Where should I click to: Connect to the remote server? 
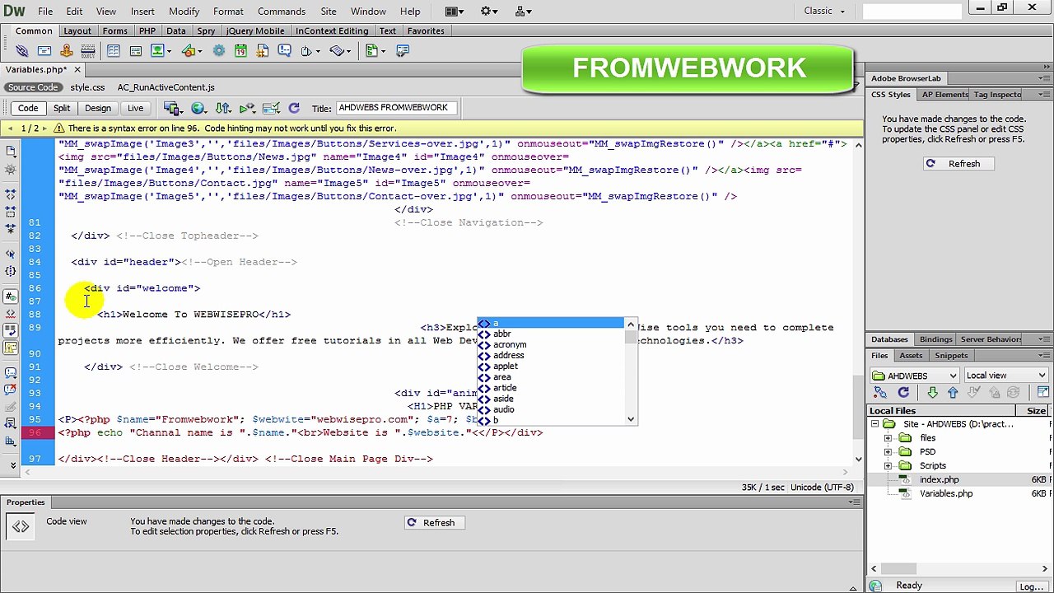[x=880, y=394]
